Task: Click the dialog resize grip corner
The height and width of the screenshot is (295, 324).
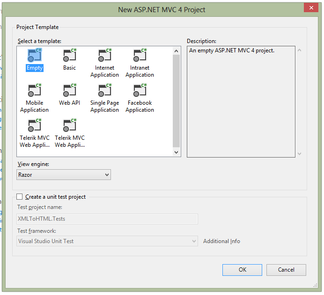Action: [x=315, y=286]
